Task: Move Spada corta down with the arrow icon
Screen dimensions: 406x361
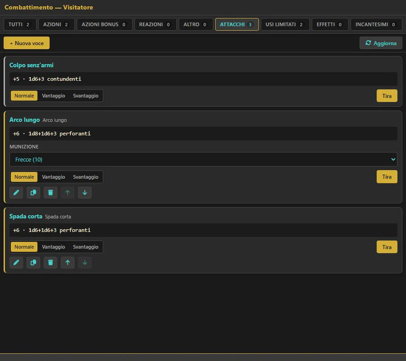Action: (x=85, y=263)
